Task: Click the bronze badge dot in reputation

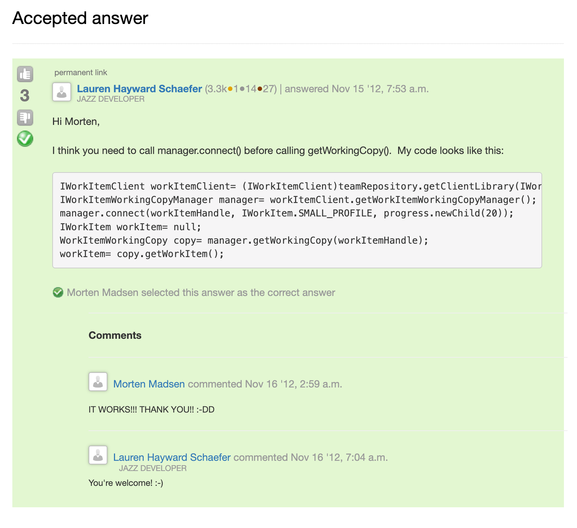Action: (x=260, y=89)
